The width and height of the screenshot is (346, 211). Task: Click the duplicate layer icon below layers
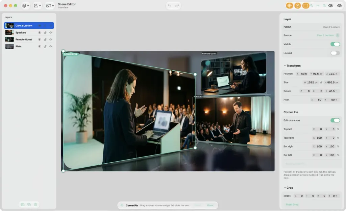(x=29, y=205)
